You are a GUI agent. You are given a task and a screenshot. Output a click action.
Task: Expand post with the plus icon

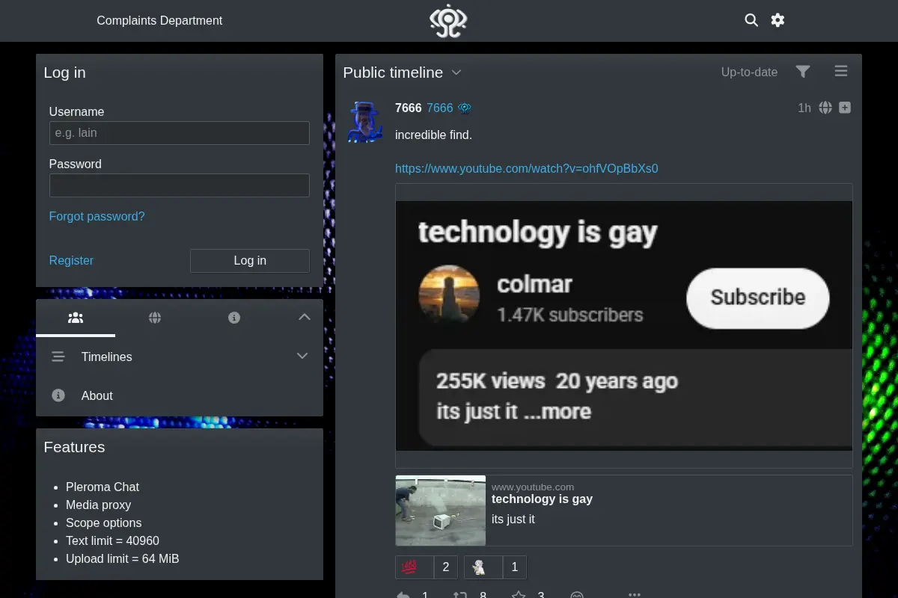click(x=845, y=108)
